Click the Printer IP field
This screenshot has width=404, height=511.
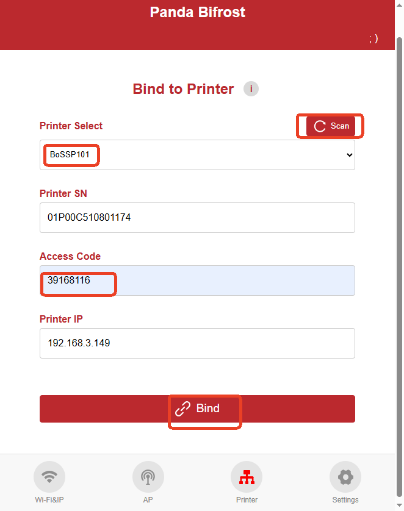coord(197,343)
